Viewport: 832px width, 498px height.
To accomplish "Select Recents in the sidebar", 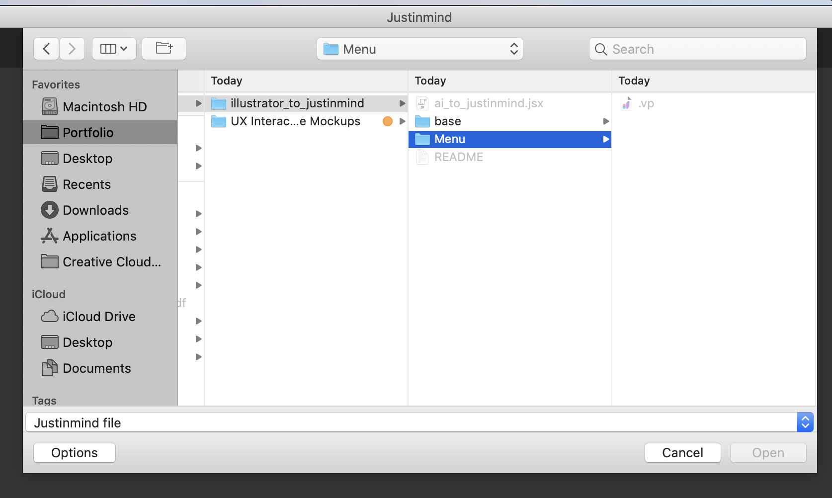I will coord(86,184).
